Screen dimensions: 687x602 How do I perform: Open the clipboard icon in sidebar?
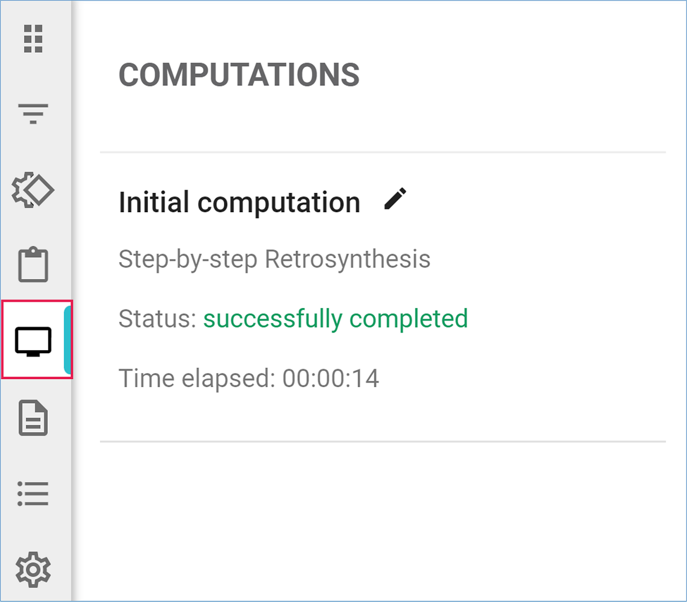(33, 265)
